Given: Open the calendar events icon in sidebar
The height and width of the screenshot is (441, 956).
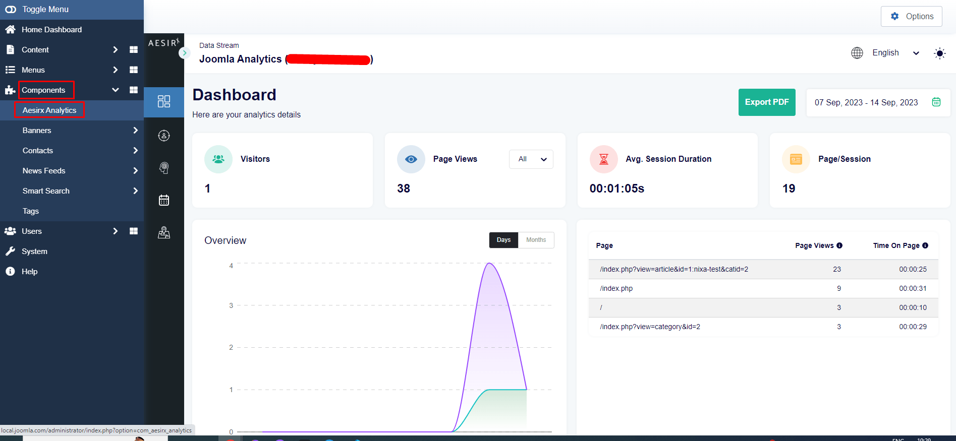Looking at the screenshot, I should 164,200.
